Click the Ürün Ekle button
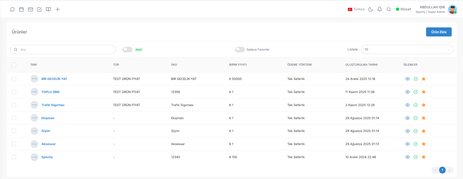Image resolution: width=463 pixels, height=179 pixels. (439, 32)
